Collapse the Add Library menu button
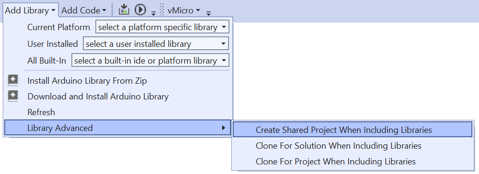Image resolution: width=479 pixels, height=174 pixels. (30, 11)
